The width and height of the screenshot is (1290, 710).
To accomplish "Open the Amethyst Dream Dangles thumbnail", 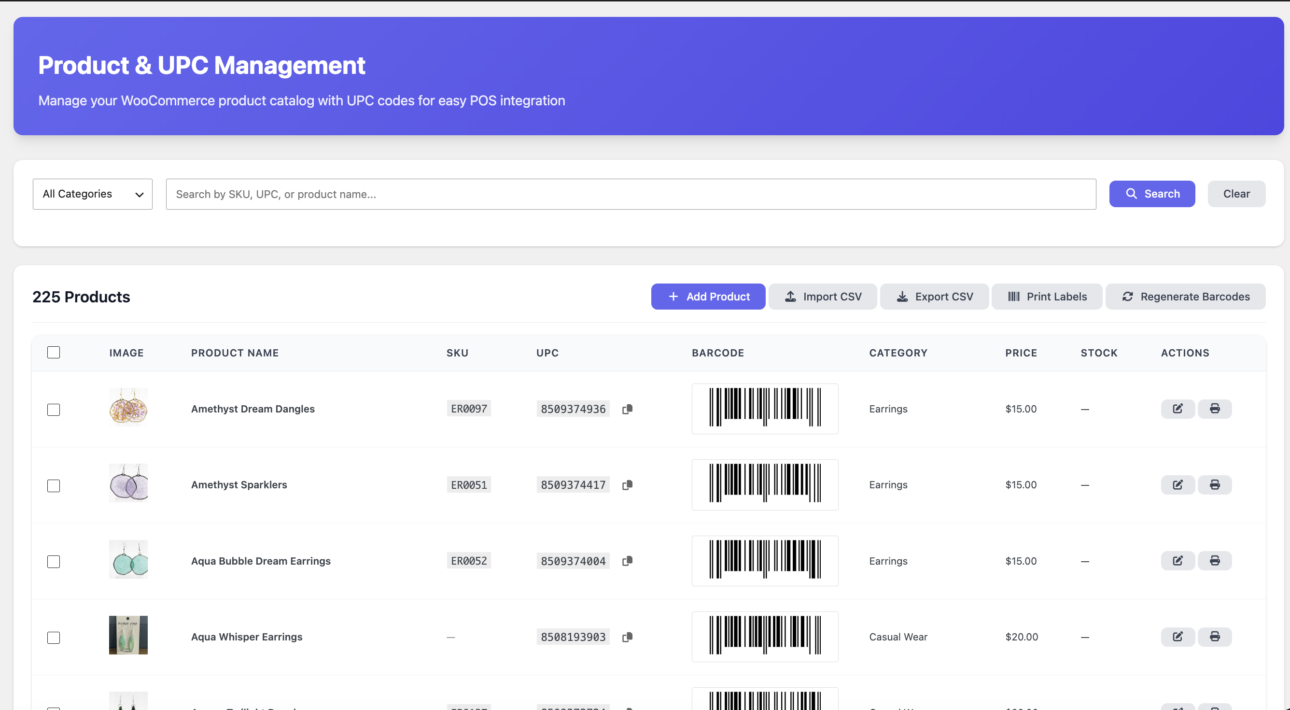I will (128, 407).
